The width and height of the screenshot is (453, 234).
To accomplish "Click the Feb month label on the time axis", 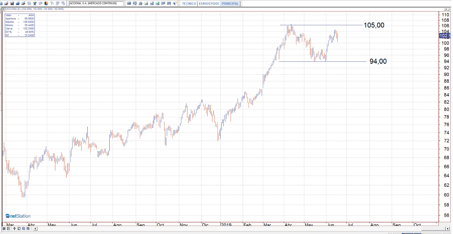I will point(248,225).
